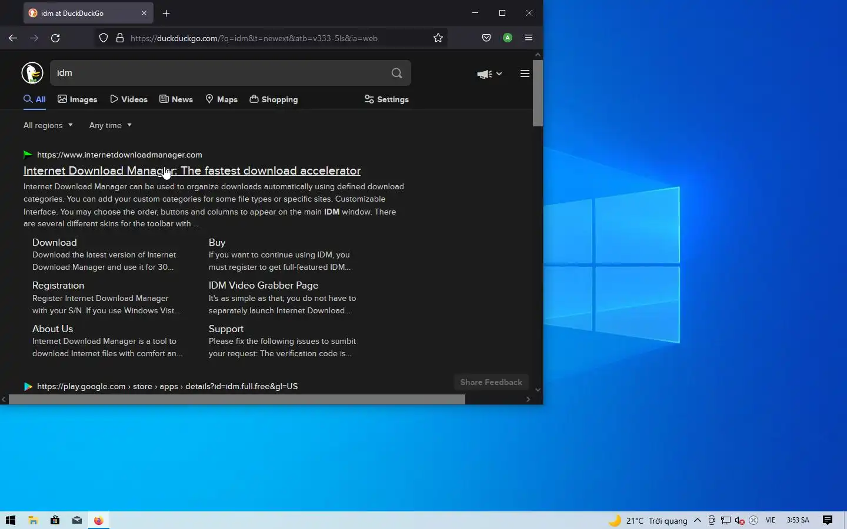Screen dimensions: 847x529
Task: Click the circled X tray icon beside VIE
Action: [753, 520]
